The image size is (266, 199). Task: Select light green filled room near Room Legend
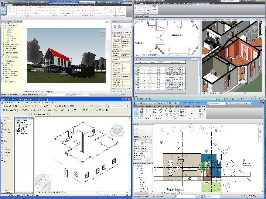pyautogui.click(x=211, y=187)
